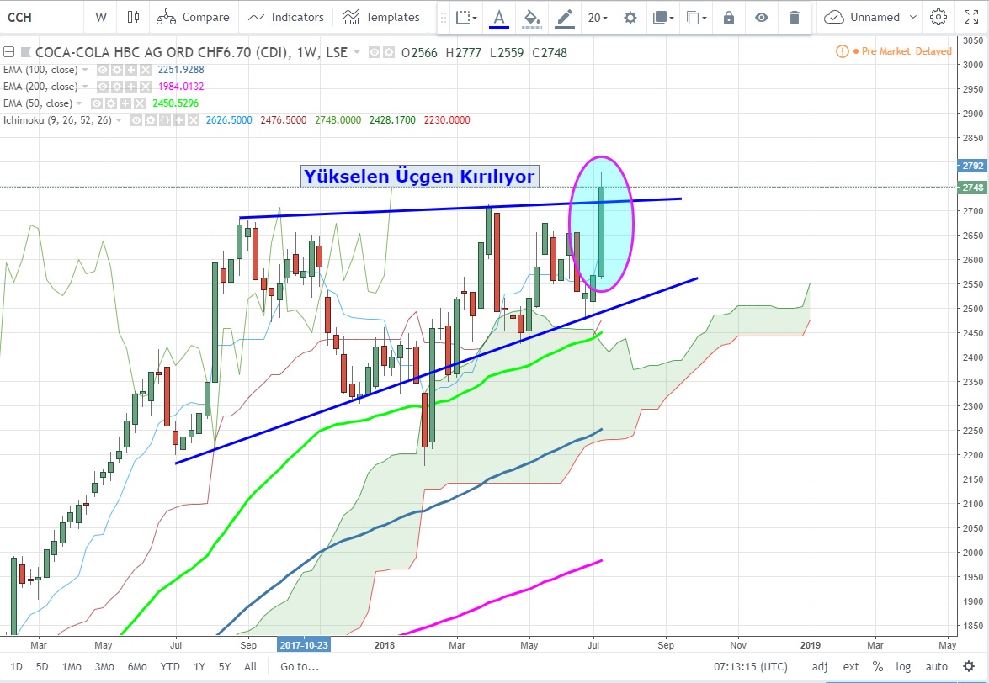Screen dimensions: 989x683
Task: Open Compare symbols tool
Action: pos(193,17)
